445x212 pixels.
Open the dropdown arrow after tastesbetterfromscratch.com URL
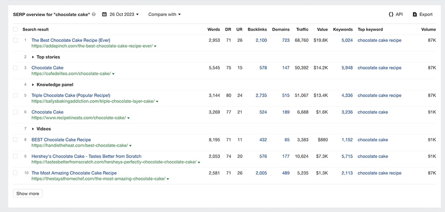pyautogui.click(x=198, y=162)
